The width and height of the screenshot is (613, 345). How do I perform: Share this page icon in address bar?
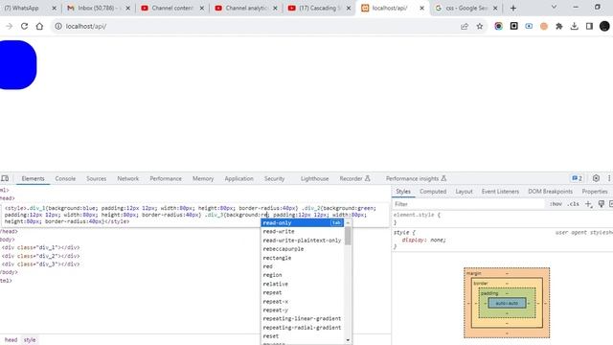[465, 26]
